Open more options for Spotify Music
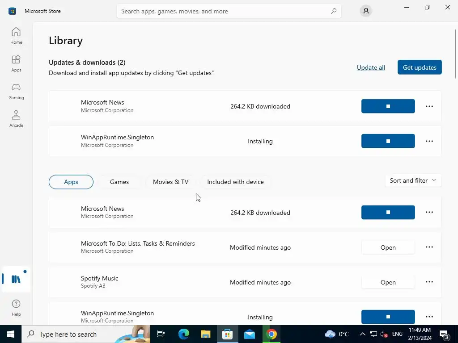The image size is (458, 343). click(429, 282)
